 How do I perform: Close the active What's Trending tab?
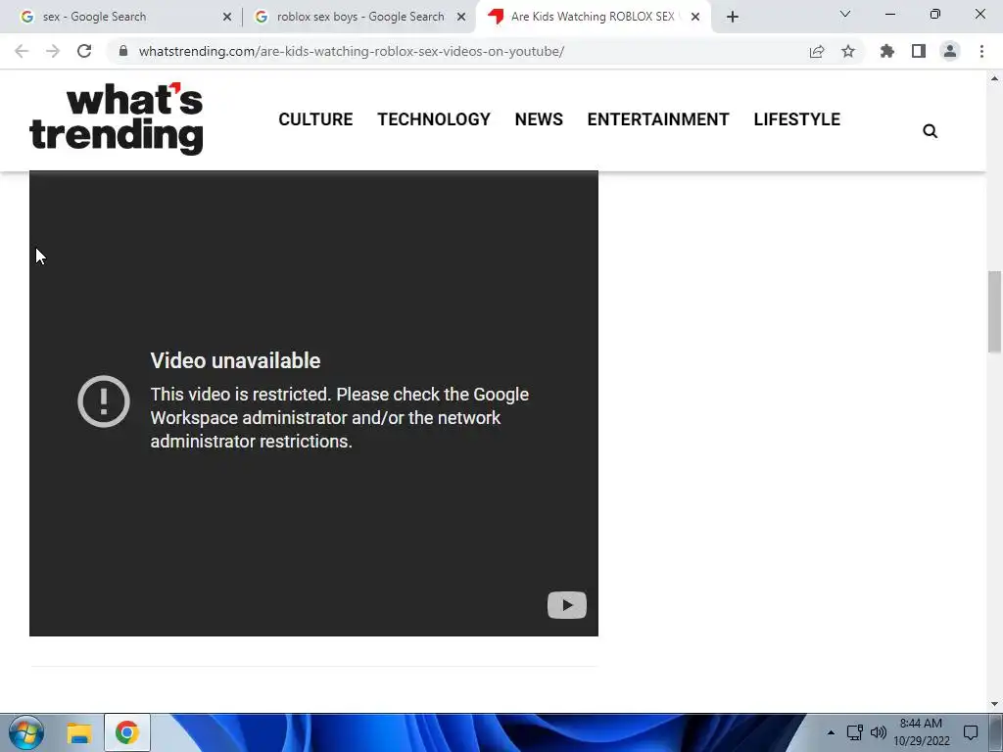(x=695, y=17)
